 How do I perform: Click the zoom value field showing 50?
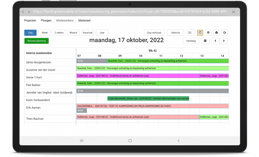191,33
